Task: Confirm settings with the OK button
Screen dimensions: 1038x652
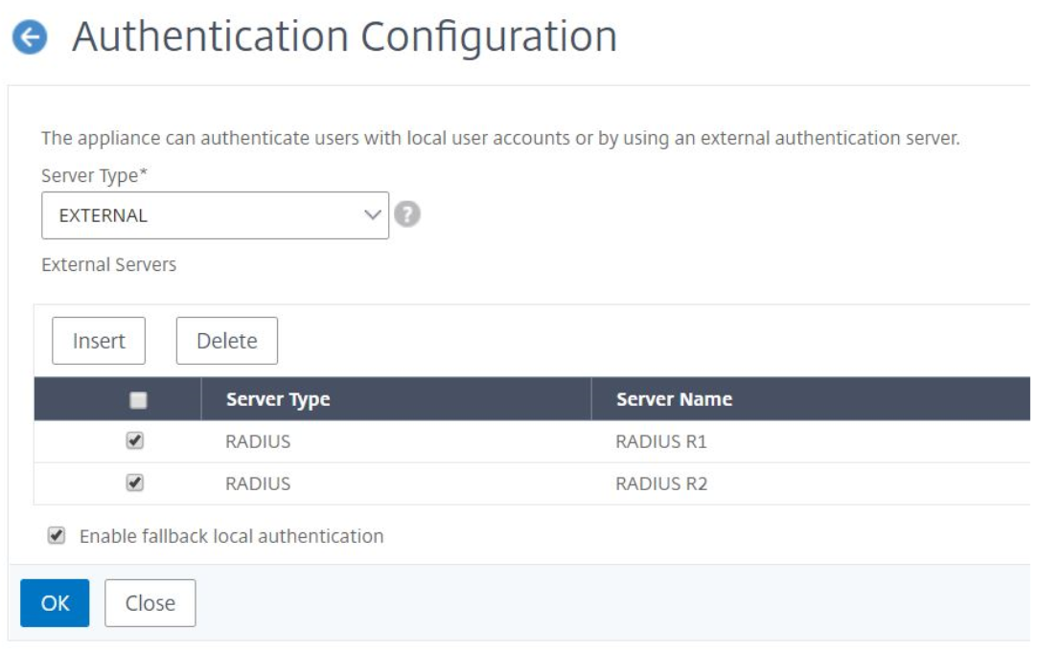Action: click(x=55, y=603)
